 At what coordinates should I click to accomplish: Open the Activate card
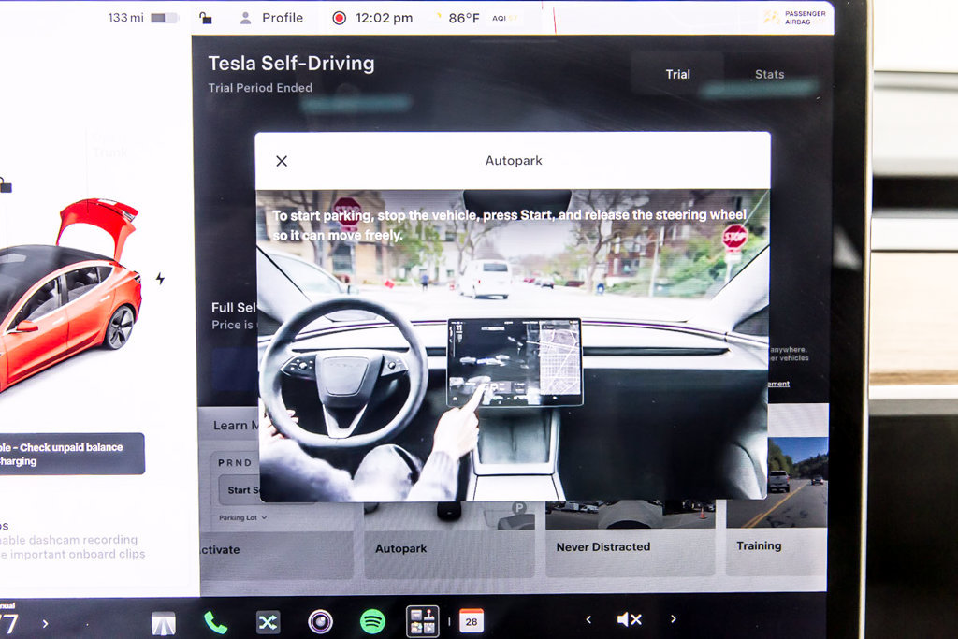tap(276, 542)
